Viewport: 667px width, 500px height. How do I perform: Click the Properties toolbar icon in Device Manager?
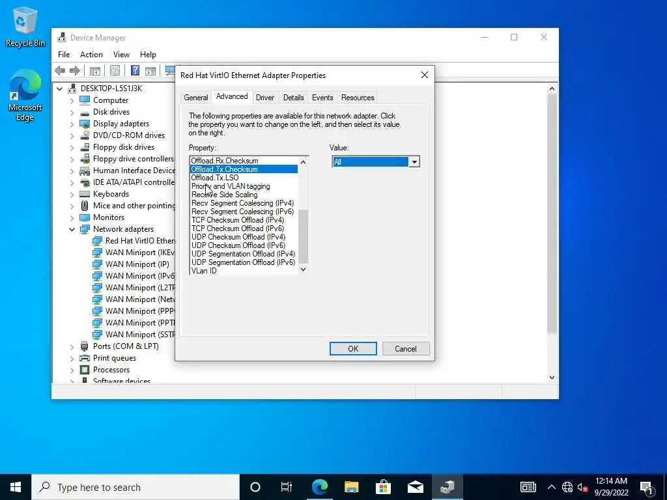click(x=115, y=70)
